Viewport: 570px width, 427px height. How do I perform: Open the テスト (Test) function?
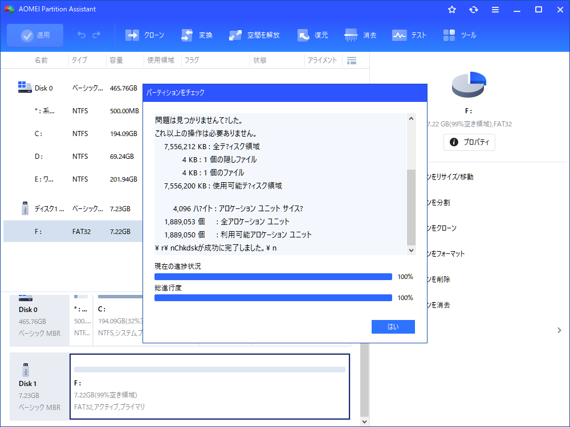(409, 35)
